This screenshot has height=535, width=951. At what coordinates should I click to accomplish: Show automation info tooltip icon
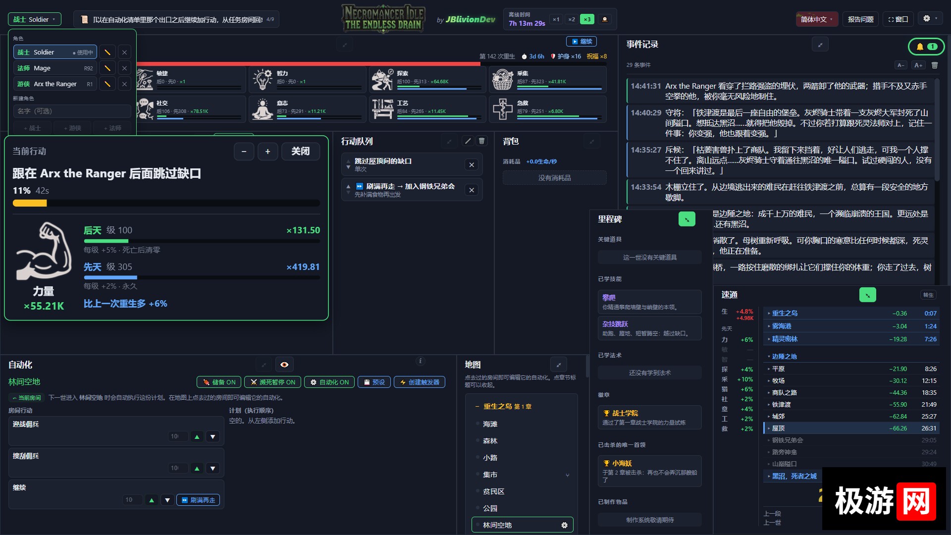[420, 361]
